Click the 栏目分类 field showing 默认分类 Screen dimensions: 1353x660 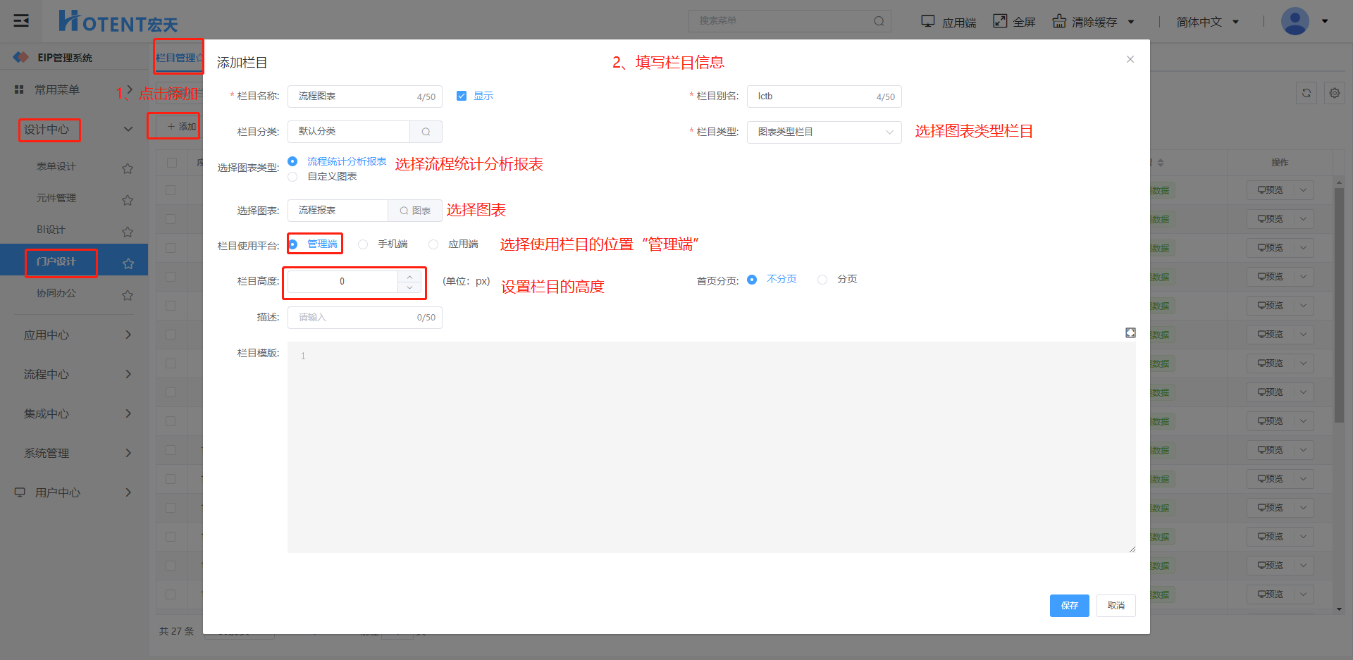tap(348, 132)
